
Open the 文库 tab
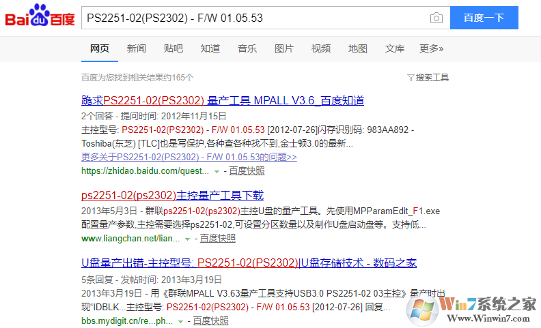(x=395, y=48)
